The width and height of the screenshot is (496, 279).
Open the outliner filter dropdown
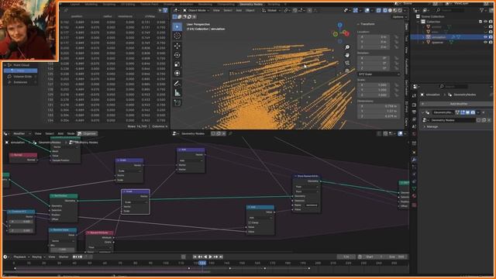tap(483, 10)
